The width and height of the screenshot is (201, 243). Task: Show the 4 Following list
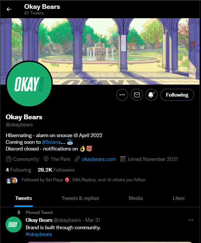click(x=19, y=170)
